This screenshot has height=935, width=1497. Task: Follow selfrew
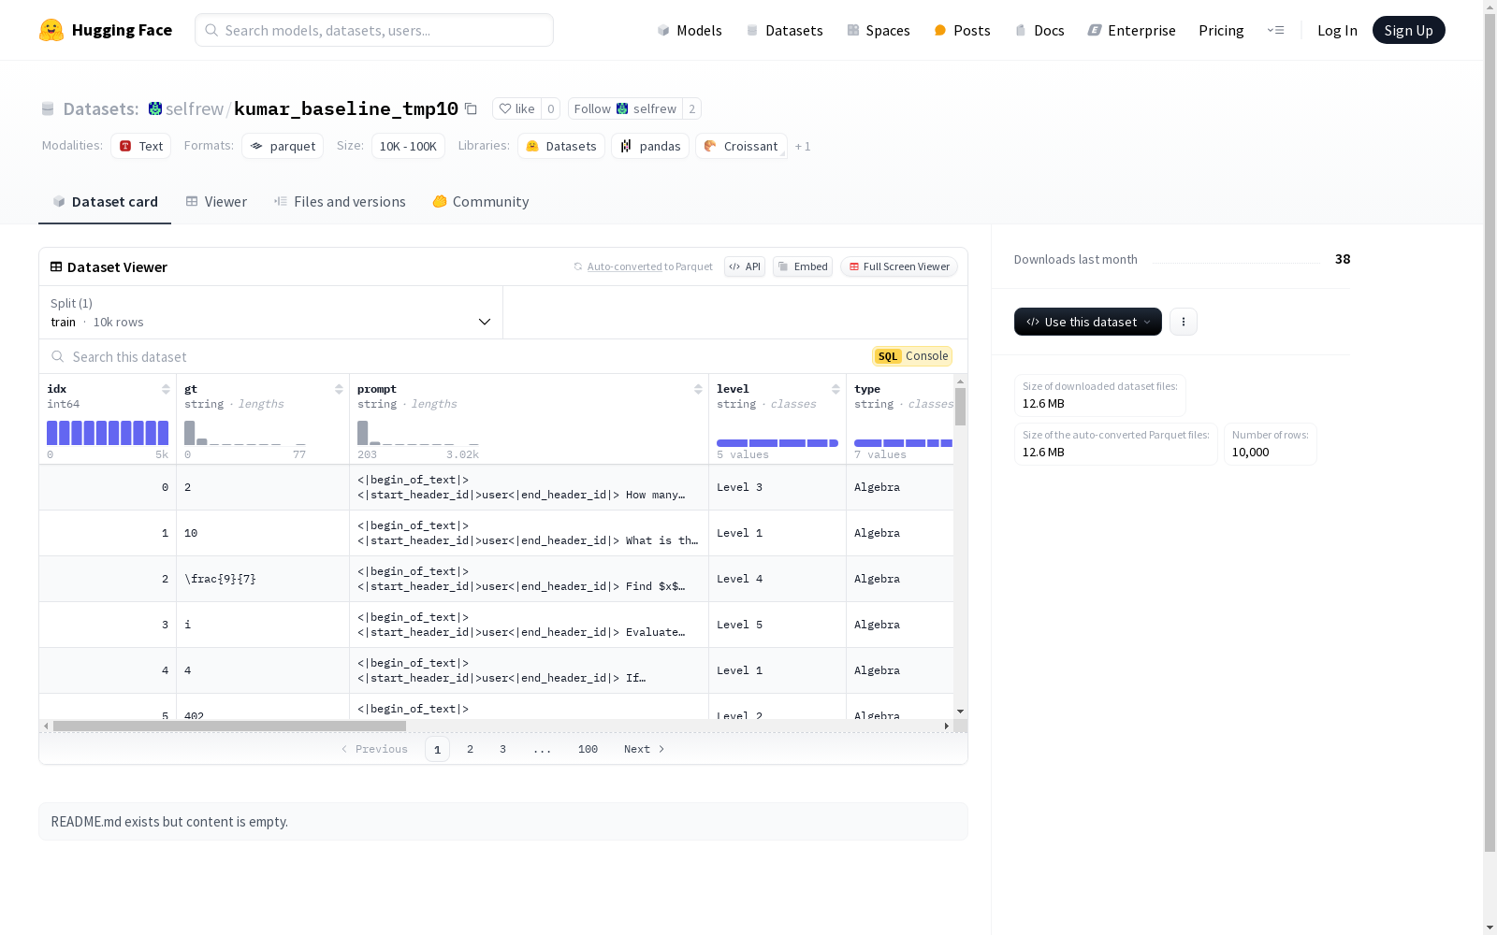[625, 109]
